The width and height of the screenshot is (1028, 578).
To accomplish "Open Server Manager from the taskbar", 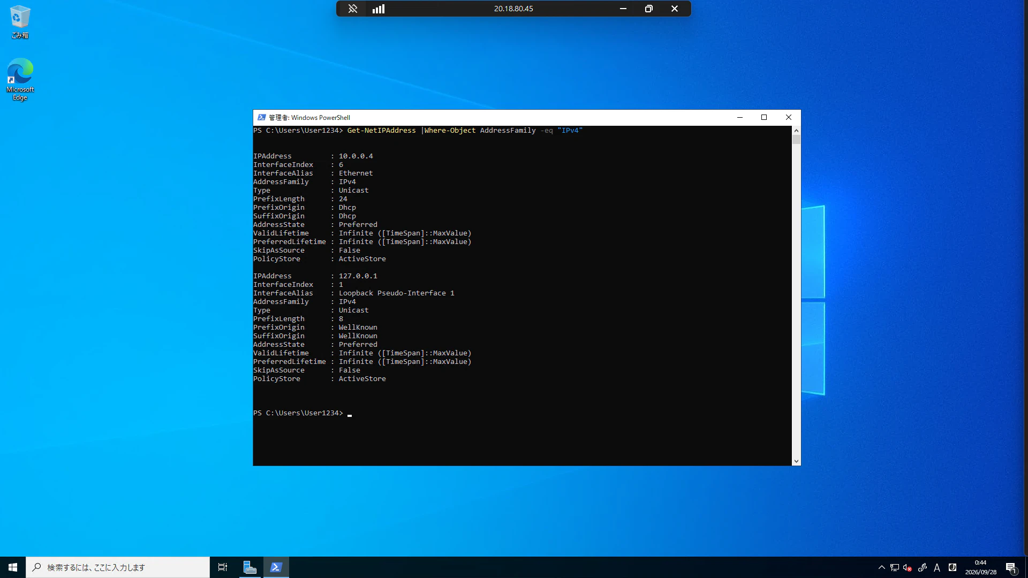I will (250, 567).
